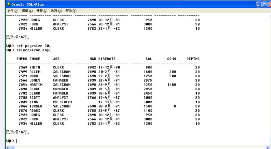Click the SAL column header

click(149, 59)
